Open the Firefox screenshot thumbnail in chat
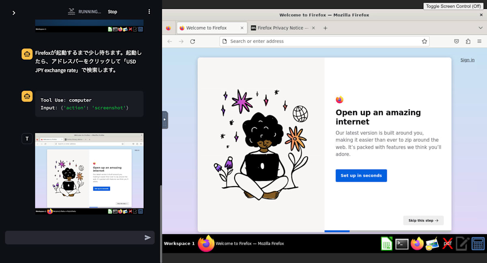 (89, 174)
